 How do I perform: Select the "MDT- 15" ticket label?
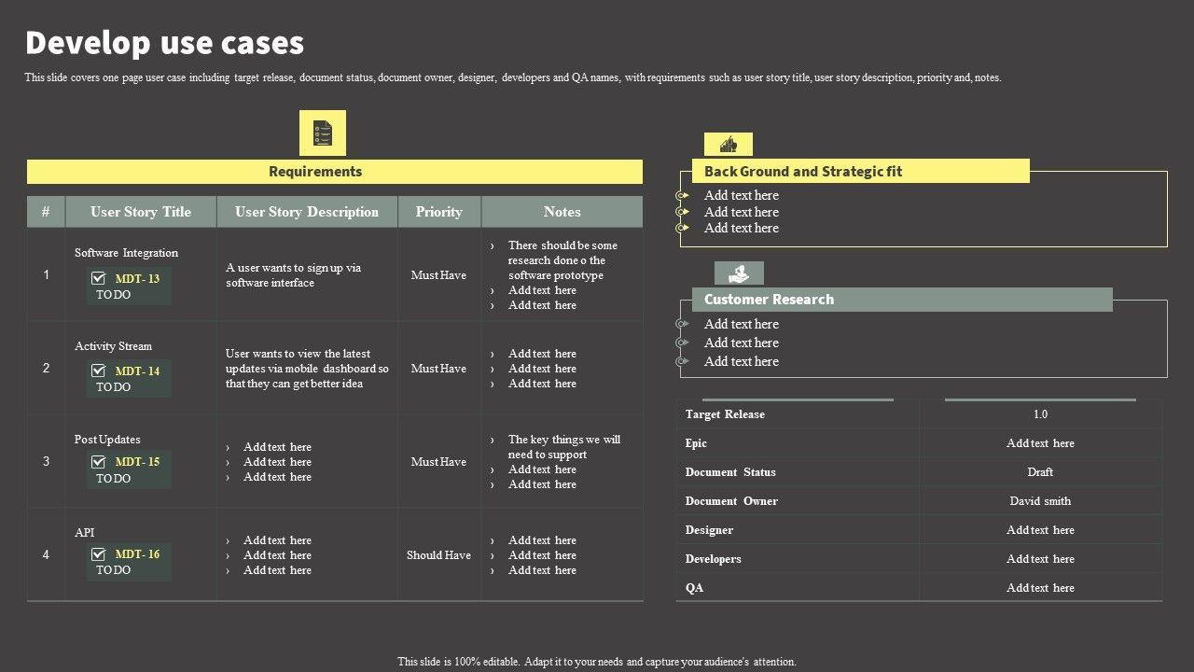pyautogui.click(x=137, y=461)
